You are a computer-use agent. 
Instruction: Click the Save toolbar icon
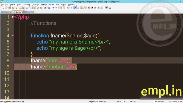coord(9,8)
